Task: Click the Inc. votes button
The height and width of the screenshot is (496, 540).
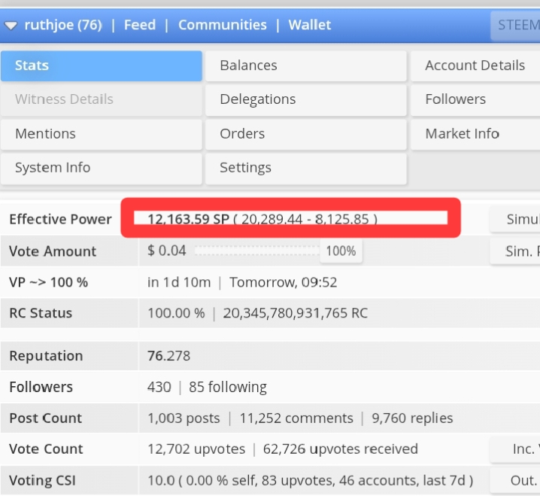Action: point(515,449)
